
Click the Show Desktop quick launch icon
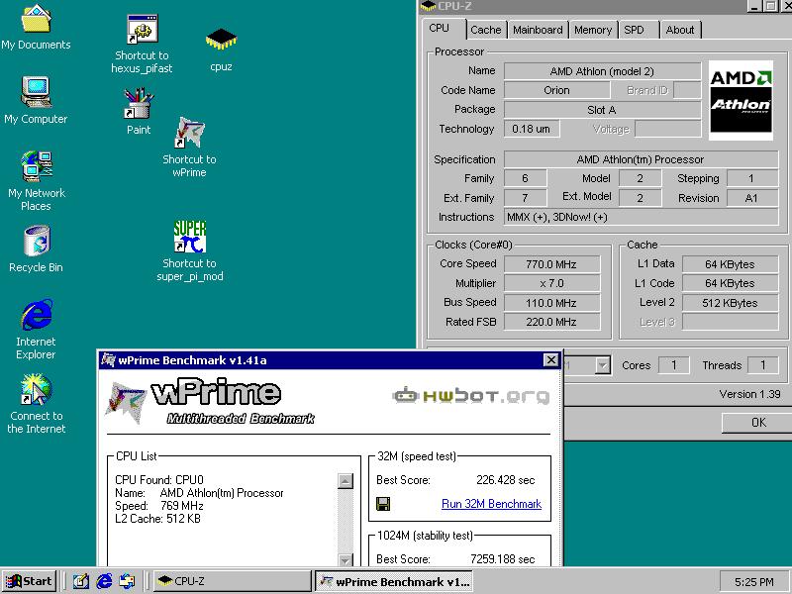(x=81, y=581)
